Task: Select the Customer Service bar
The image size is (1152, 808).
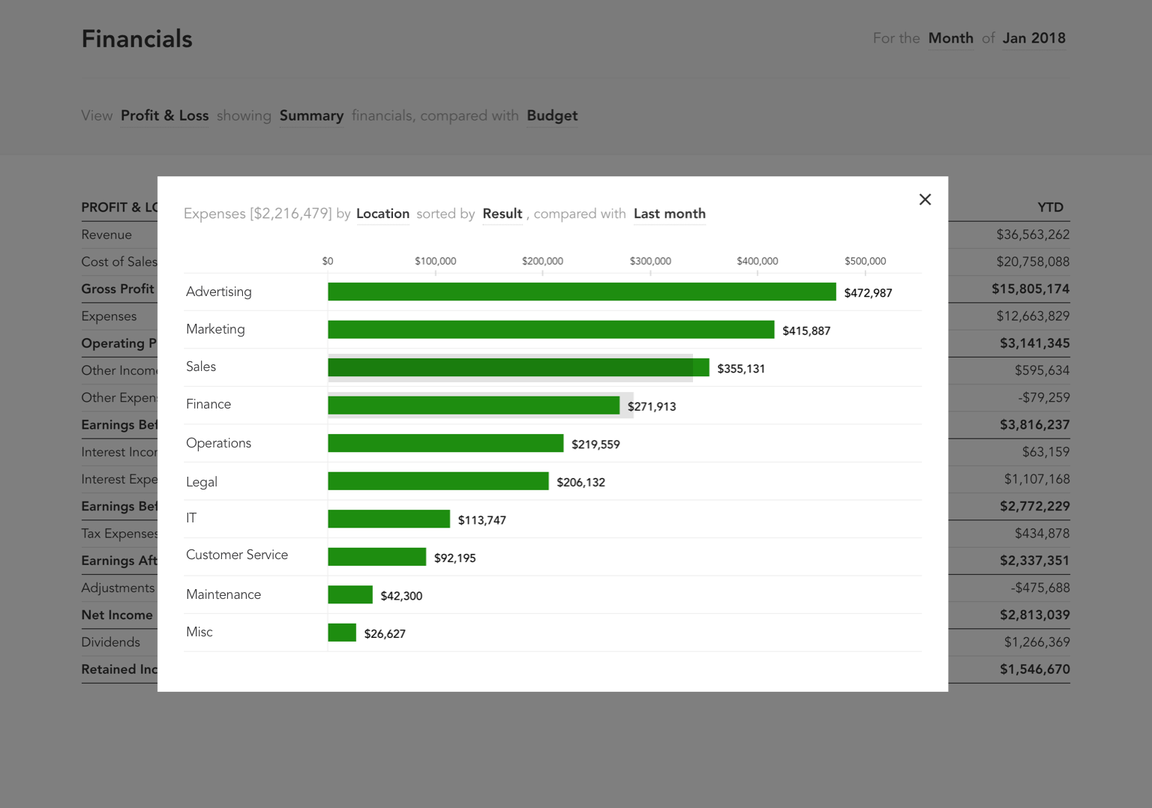Action: pyautogui.click(x=376, y=557)
